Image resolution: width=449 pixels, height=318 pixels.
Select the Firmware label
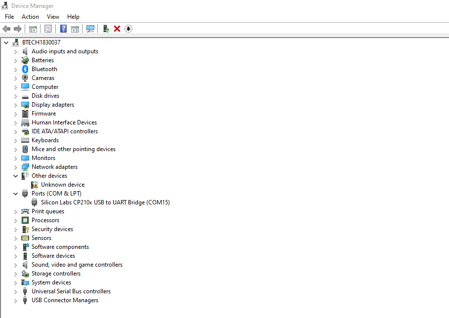[43, 114]
